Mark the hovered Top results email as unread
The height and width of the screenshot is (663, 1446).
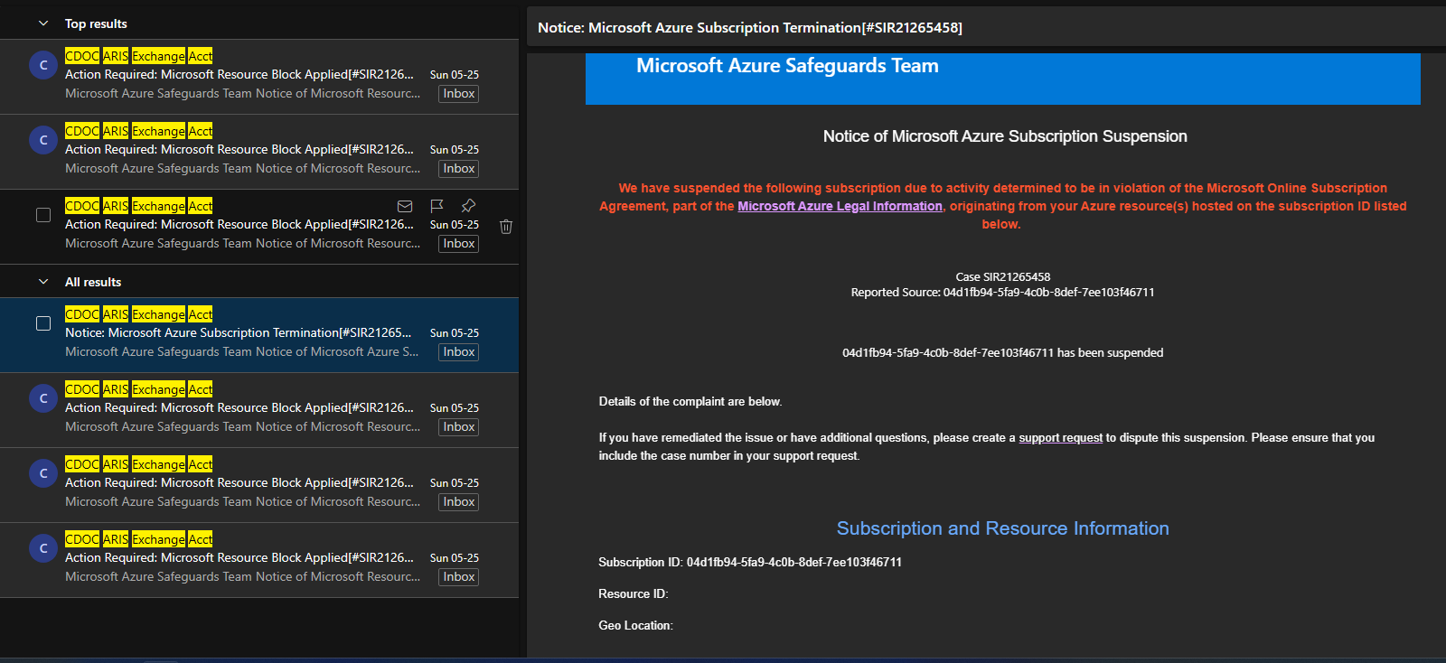tap(405, 206)
